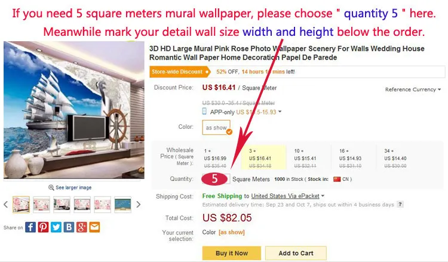Image resolution: width=448 pixels, height=262 pixels.
Task: Select the 'as show' color option
Action: click(x=216, y=128)
